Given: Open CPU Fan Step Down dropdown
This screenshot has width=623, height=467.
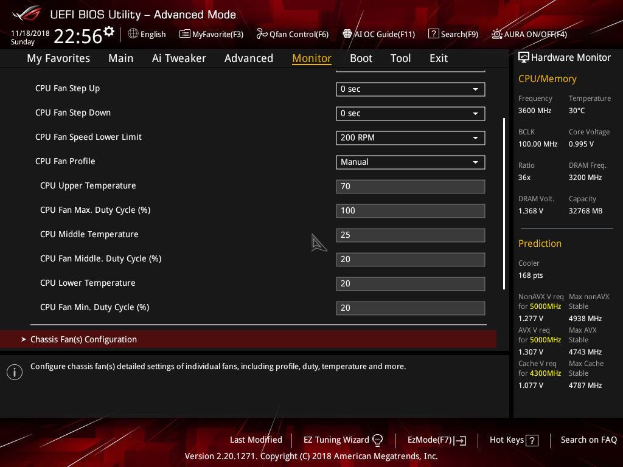Looking at the screenshot, I should (x=411, y=114).
